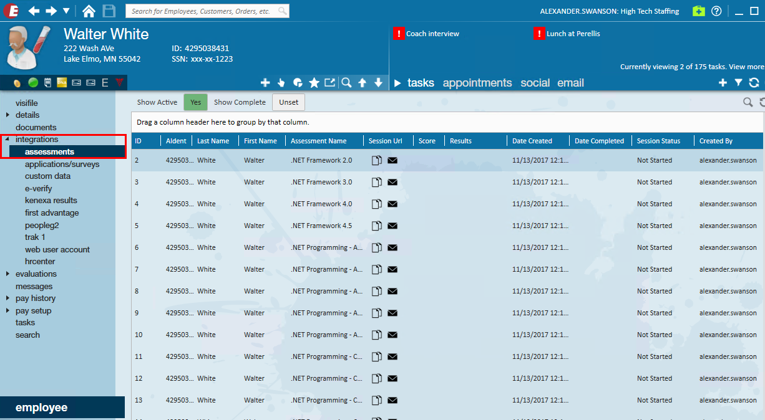This screenshot has height=420, width=765.
Task: Expand the pay history tree node
Action: tap(7, 298)
